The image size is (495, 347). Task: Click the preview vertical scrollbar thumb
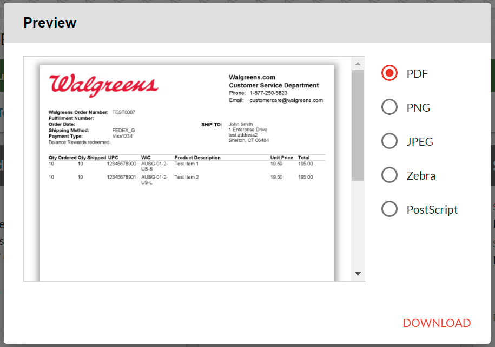point(358,124)
